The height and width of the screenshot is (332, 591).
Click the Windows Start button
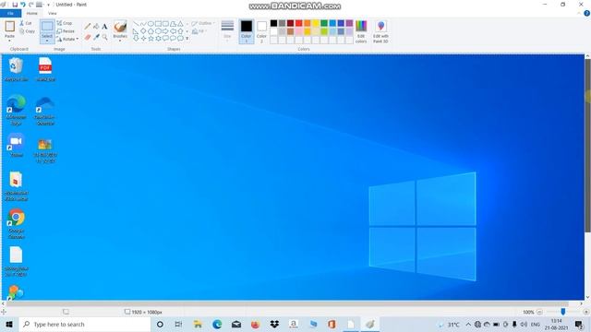9,324
